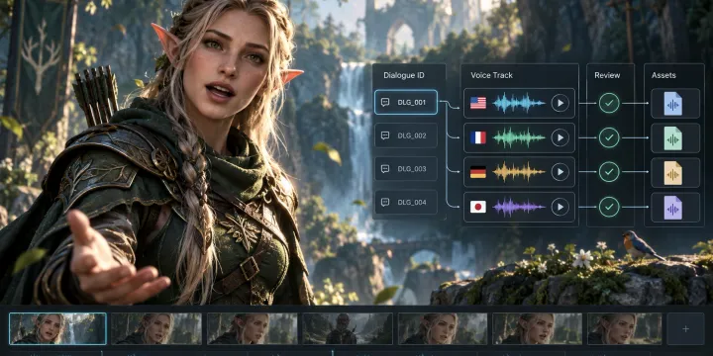Click the purple waveform of the Japanese track
Image resolution: width=713 pixels, height=356 pixels.
(x=519, y=207)
